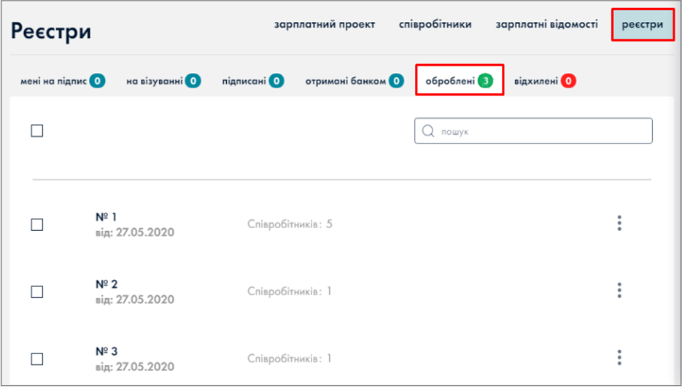Open the three-dot menu for registry № 3
This screenshot has height=387, width=682.
coord(619,358)
